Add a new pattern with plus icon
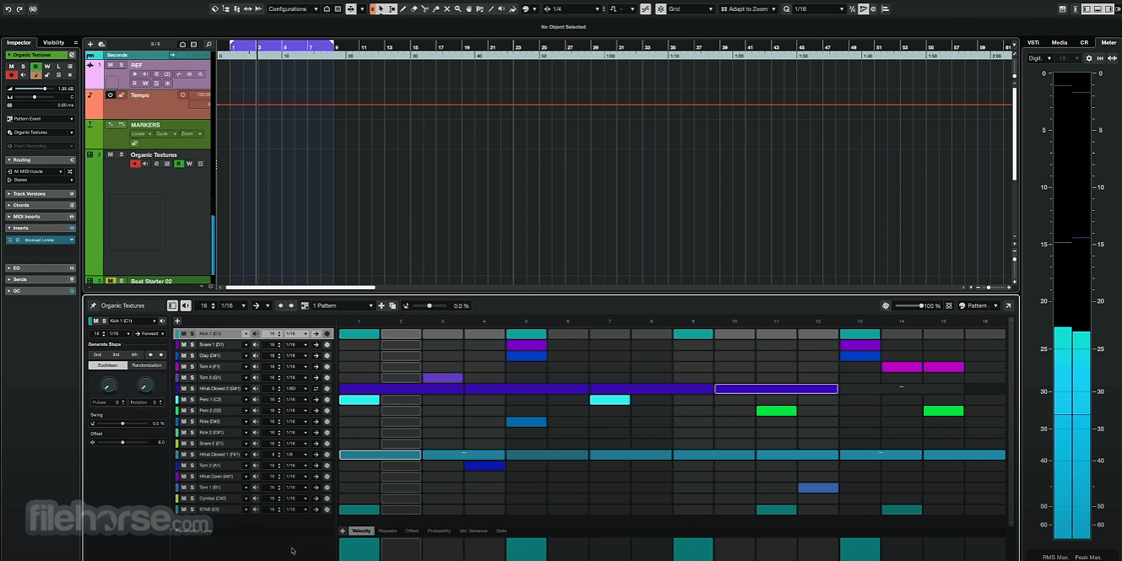This screenshot has width=1122, height=561. point(382,305)
